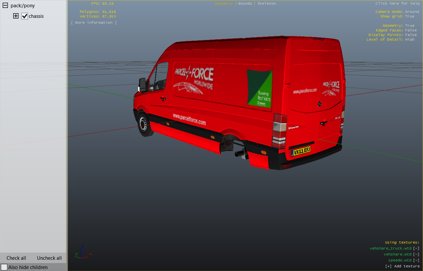Click the plus icon to Add texture
The image size is (423, 271).
388,266
